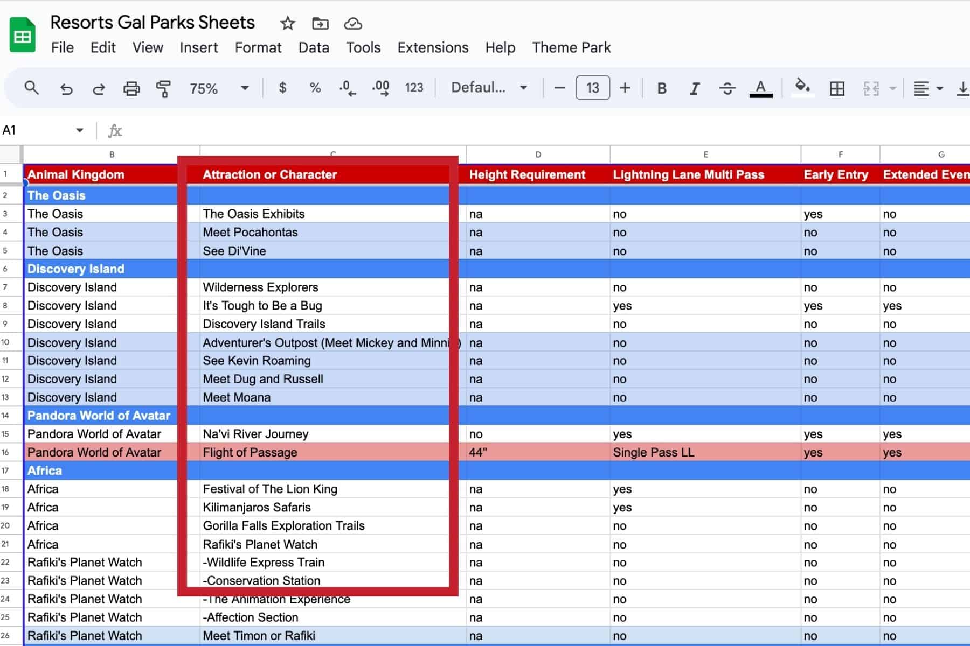Open the File menu
This screenshot has height=646, width=970.
tap(63, 47)
